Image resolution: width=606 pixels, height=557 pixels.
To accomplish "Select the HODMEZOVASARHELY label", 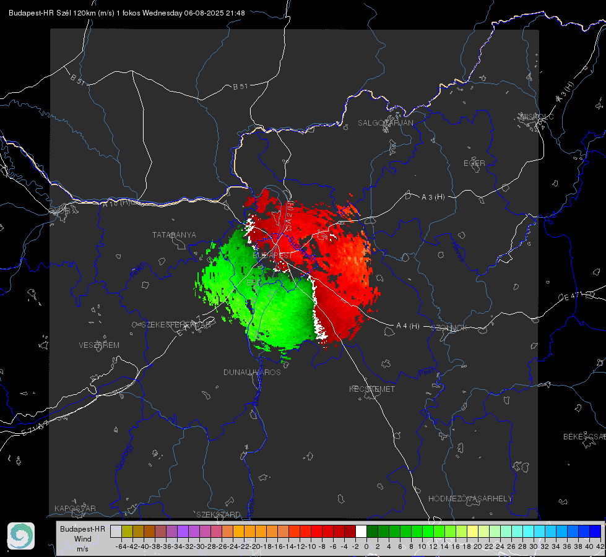I will [470, 499].
